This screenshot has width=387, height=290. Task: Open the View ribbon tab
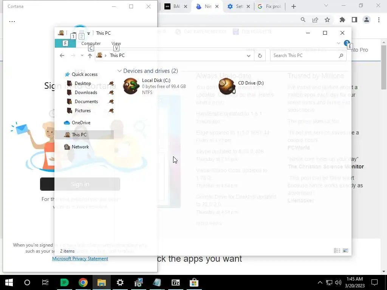[x=116, y=43]
